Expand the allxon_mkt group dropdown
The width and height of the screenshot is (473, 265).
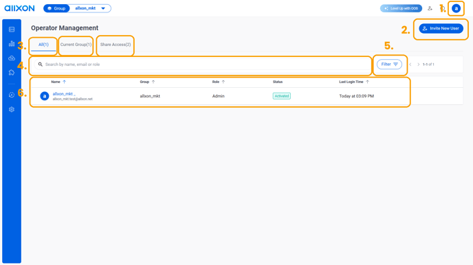[x=90, y=8]
